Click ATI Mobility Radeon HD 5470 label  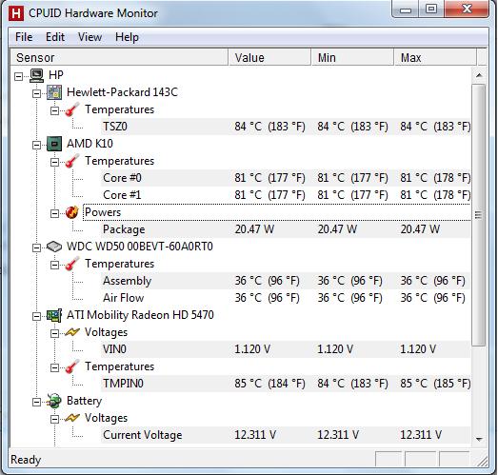[140, 315]
